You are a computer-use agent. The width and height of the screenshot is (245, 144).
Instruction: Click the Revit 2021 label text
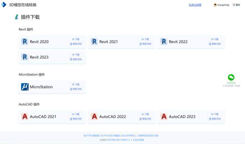(x=108, y=42)
